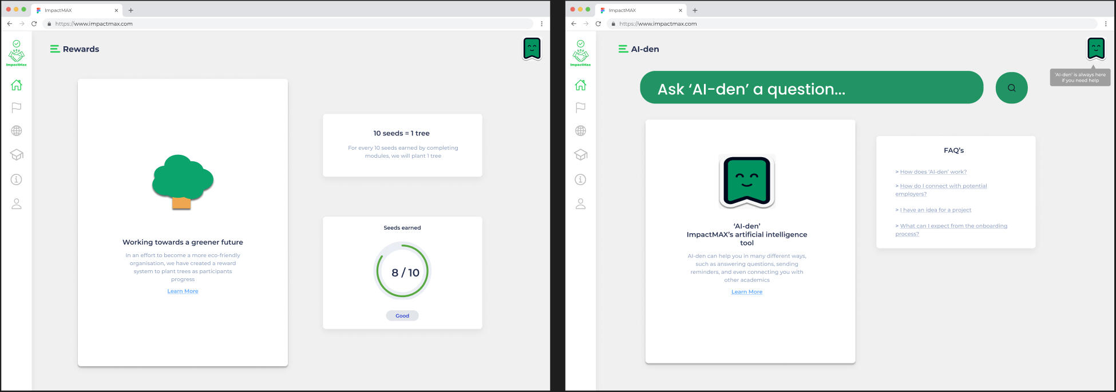Open AI-den mascot icon in Rewards window header
1116x392 pixels.
coord(532,49)
